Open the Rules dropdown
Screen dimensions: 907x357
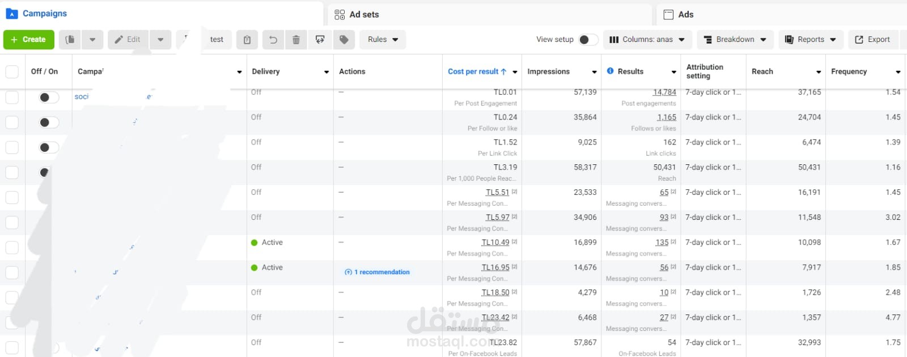tap(383, 40)
